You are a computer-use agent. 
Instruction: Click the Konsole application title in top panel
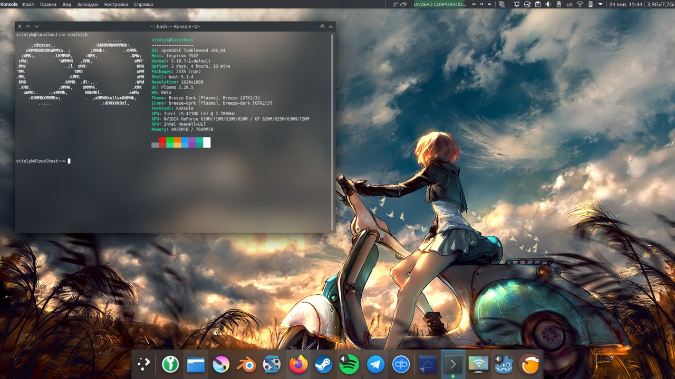(x=9, y=4)
